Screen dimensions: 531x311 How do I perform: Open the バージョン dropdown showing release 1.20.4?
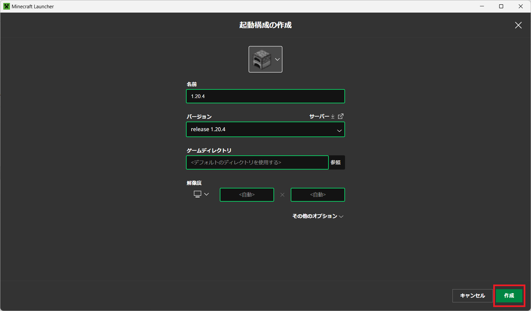tap(265, 130)
